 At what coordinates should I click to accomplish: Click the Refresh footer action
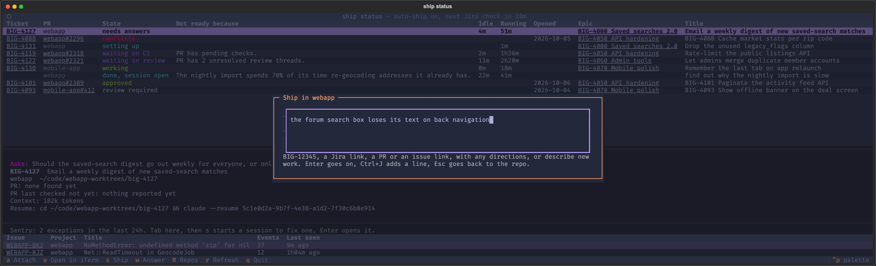pos(222,260)
